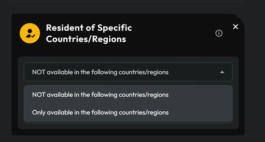The width and height of the screenshot is (265, 142).
Task: Click the green-outlined selection box text
Action: (x=100, y=72)
